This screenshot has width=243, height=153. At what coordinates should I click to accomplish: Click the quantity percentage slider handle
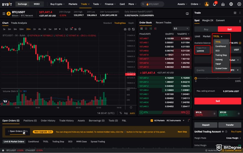click(196, 78)
